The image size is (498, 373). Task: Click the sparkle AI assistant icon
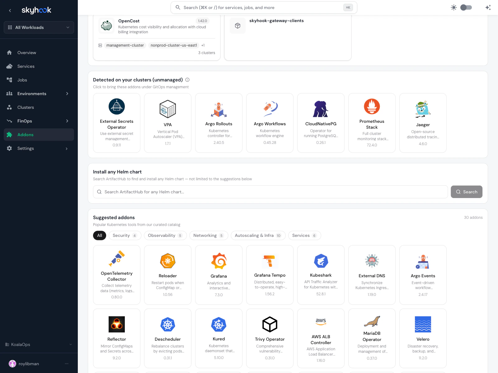point(488,7)
